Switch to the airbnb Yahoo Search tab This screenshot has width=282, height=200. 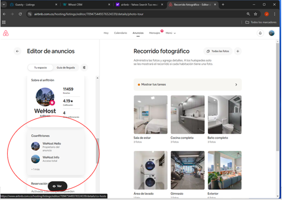point(140,5)
